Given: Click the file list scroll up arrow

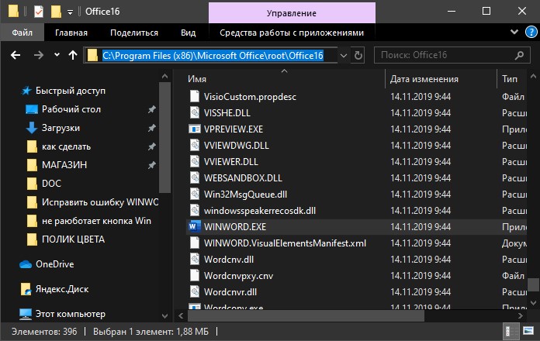Looking at the screenshot, I should (534, 77).
